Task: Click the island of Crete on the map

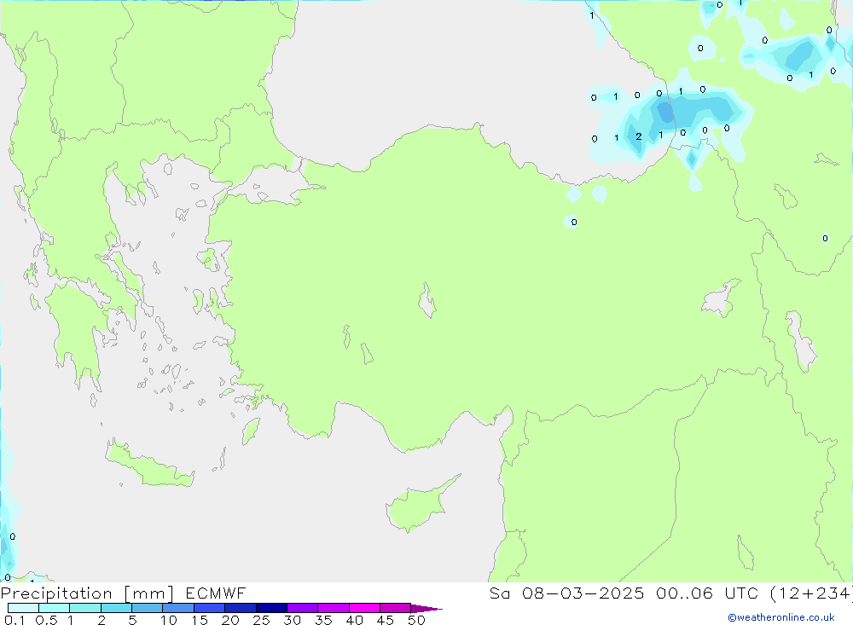Action: [x=150, y=465]
